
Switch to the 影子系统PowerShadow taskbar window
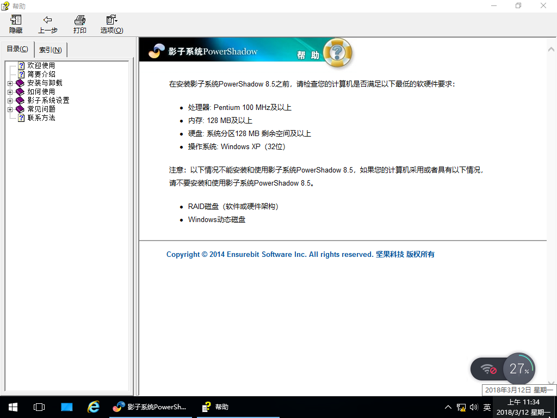[151, 407]
